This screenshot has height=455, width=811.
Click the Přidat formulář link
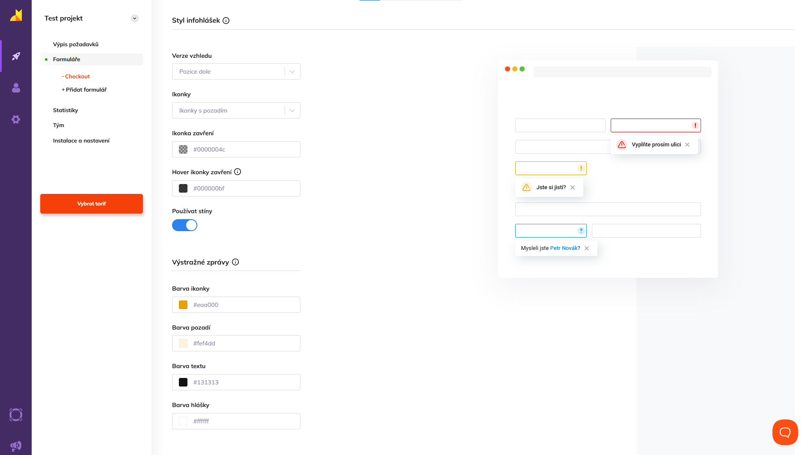[x=84, y=90]
